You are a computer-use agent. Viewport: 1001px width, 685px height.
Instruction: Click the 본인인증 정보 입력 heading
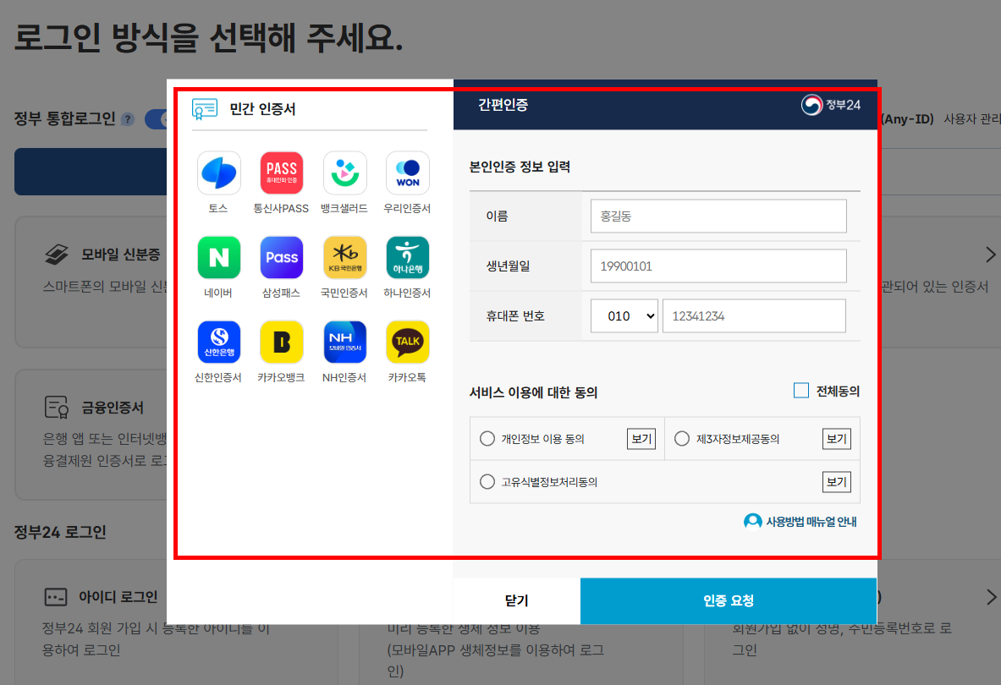(x=520, y=167)
